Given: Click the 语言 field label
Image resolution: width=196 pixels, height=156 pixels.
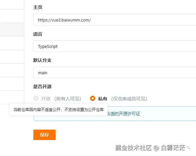Looking at the screenshot, I should coord(38,34).
